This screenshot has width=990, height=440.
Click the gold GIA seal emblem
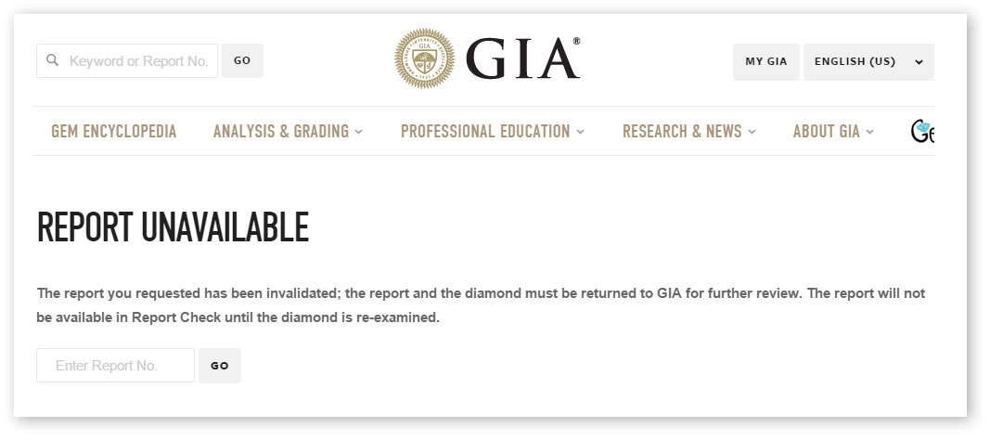click(x=424, y=58)
